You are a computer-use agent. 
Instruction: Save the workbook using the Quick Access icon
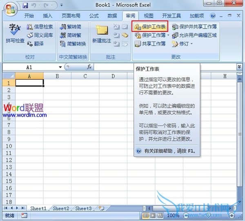click(25, 5)
